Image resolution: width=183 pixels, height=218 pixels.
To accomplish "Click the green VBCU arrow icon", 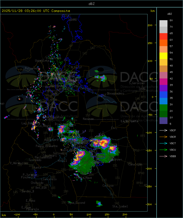I will tap(163, 150).
